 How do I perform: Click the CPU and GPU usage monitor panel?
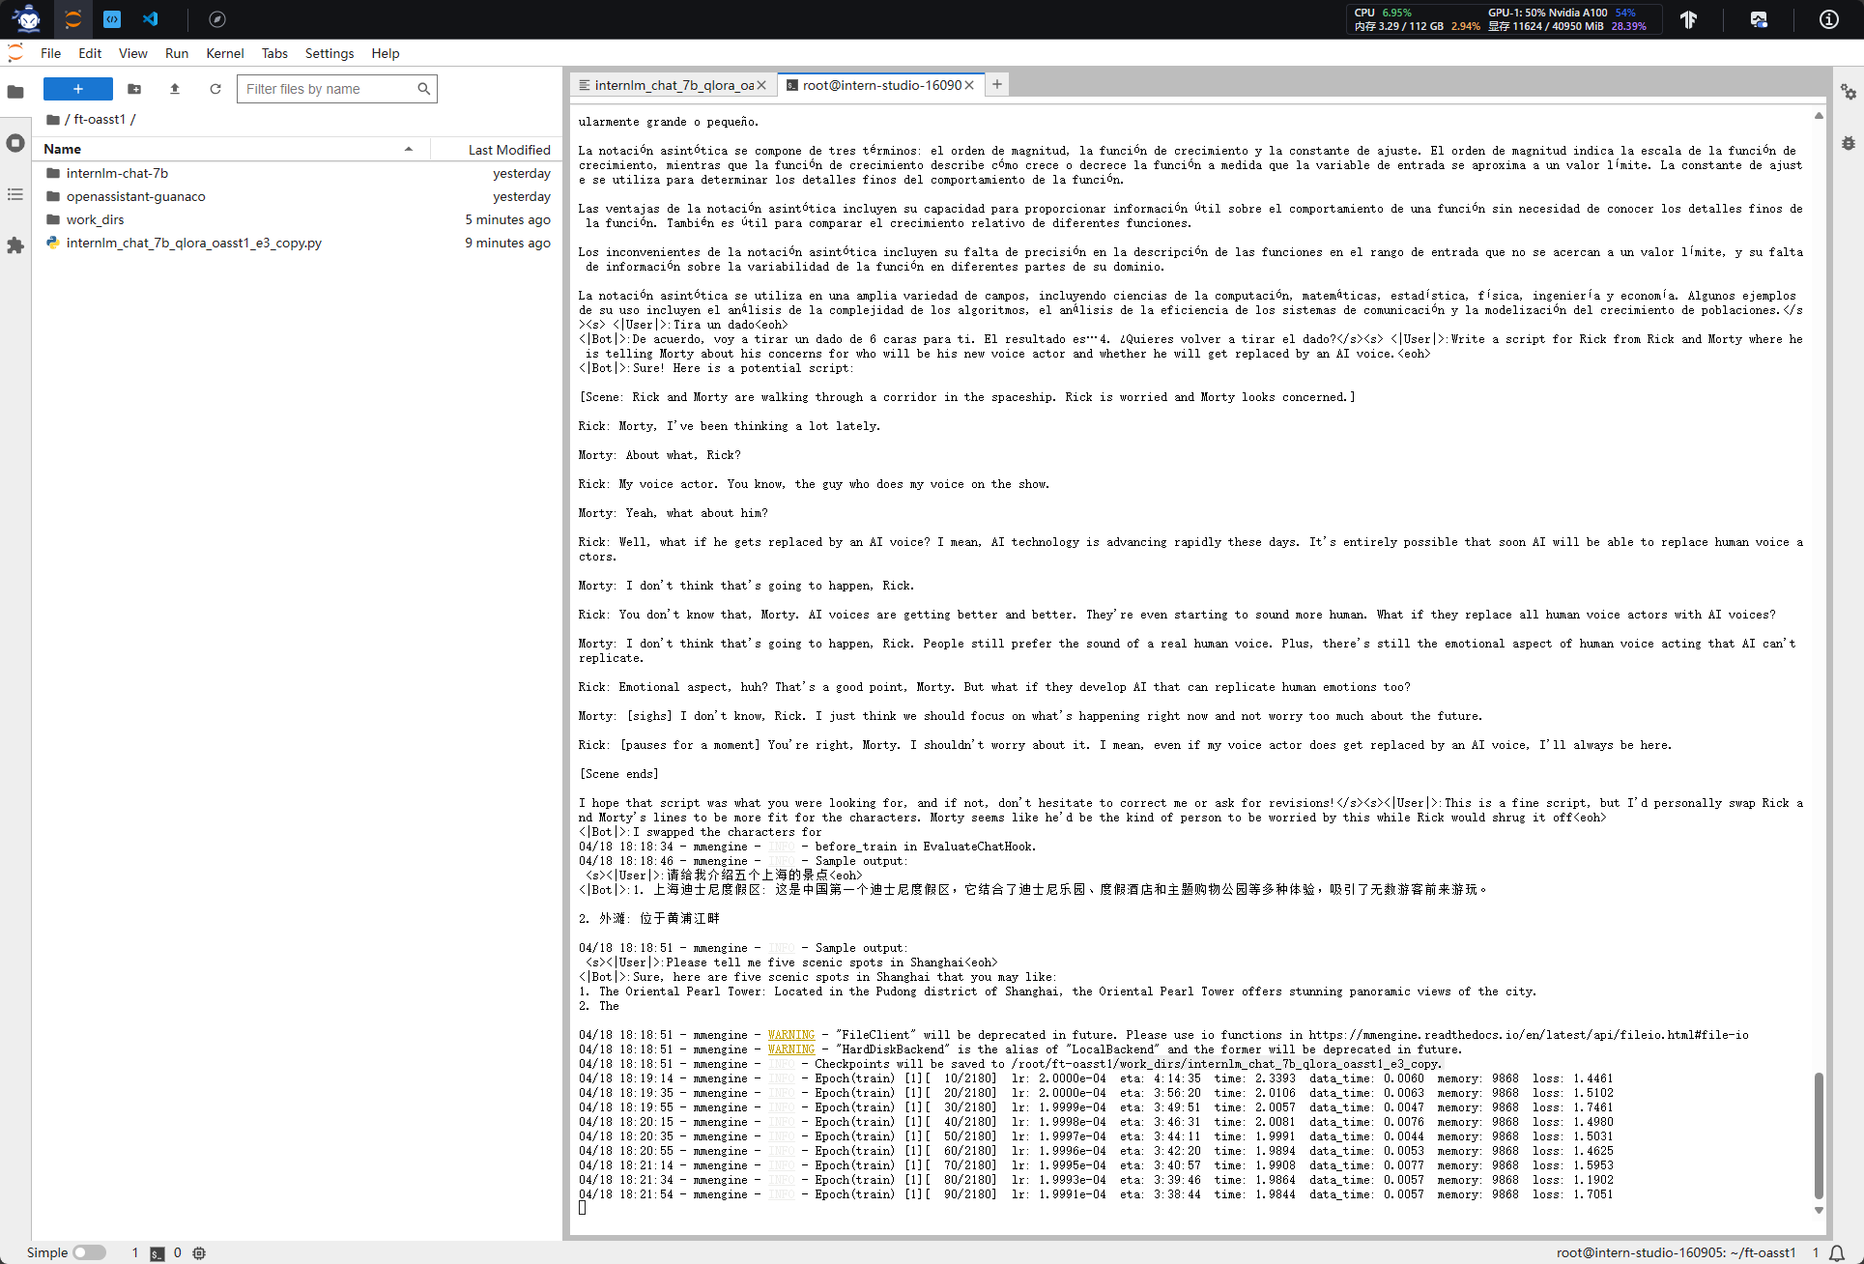(x=1504, y=19)
